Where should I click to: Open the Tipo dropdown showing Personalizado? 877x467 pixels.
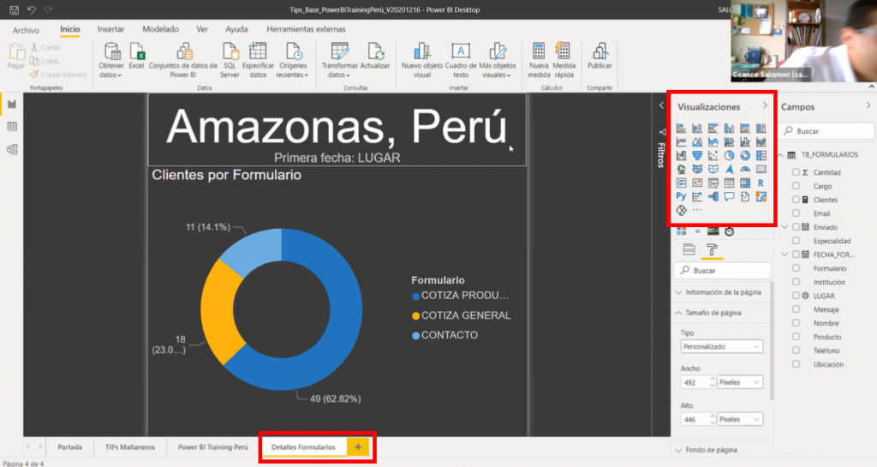coord(721,347)
